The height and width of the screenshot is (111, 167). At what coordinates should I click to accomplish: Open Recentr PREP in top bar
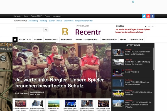pyautogui.click(x=36, y=16)
